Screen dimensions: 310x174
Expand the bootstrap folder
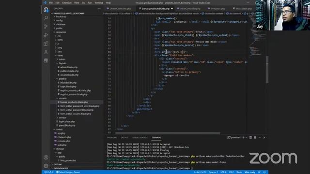pyautogui.click(x=61, y=17)
